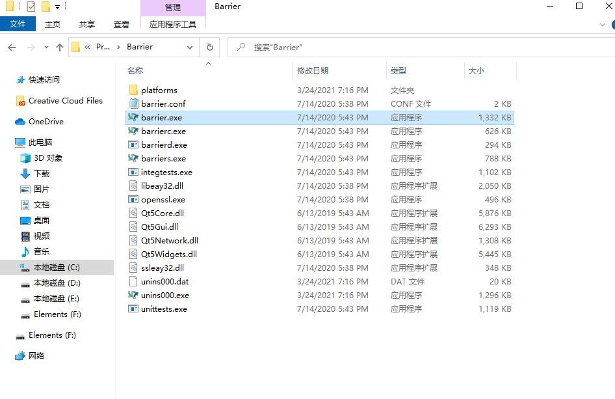
Task: Click the platforms folder icon
Action: pos(133,90)
